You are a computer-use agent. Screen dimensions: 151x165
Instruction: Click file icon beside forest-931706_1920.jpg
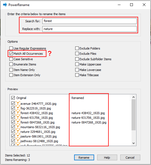[18, 117]
